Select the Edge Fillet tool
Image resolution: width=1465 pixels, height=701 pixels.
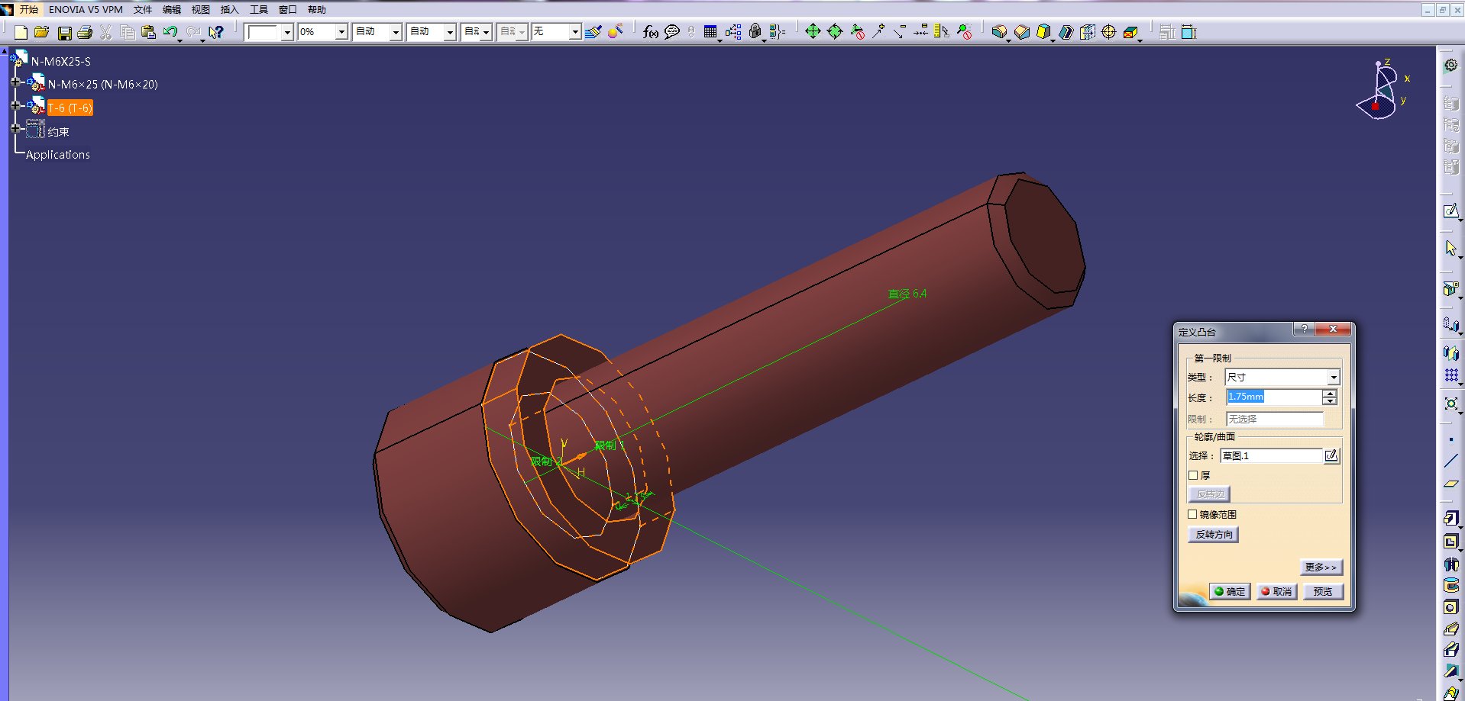point(999,32)
